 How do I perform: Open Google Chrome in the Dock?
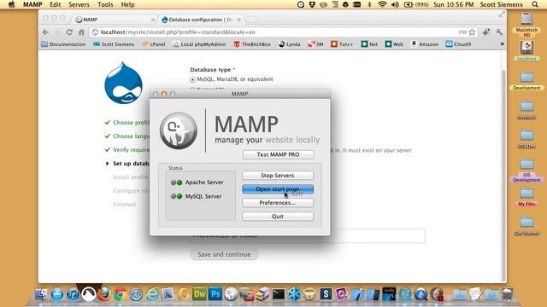point(121,294)
